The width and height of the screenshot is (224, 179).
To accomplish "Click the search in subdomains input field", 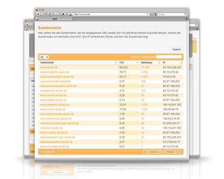I will [169, 57].
